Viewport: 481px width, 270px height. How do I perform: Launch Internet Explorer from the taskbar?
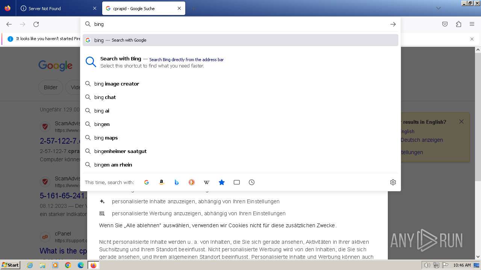click(x=30, y=265)
